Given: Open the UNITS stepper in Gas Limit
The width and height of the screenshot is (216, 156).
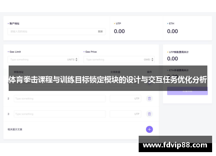Looking at the screenshot, I should [76, 59].
